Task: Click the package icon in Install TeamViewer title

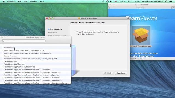Action: pyautogui.click(x=79, y=19)
